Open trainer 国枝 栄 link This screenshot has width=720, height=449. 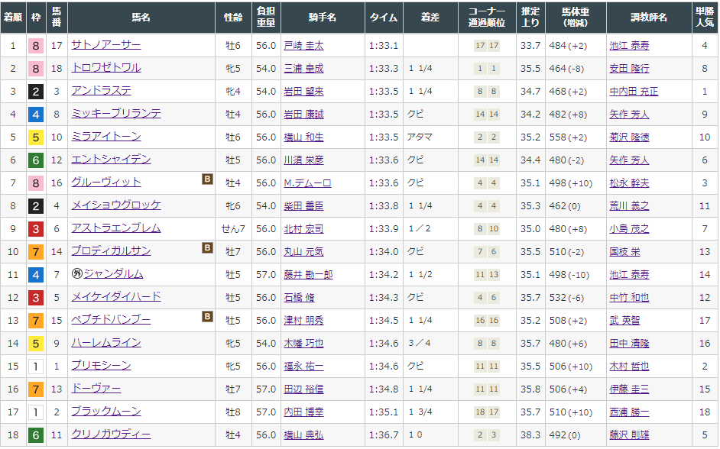624,251
